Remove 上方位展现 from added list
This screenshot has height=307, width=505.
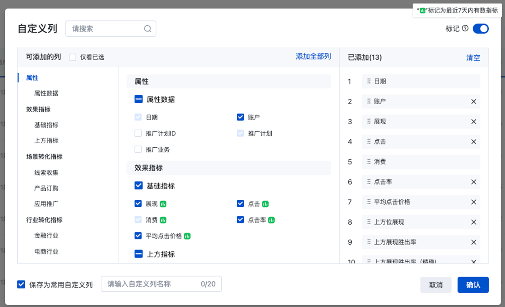(x=474, y=222)
